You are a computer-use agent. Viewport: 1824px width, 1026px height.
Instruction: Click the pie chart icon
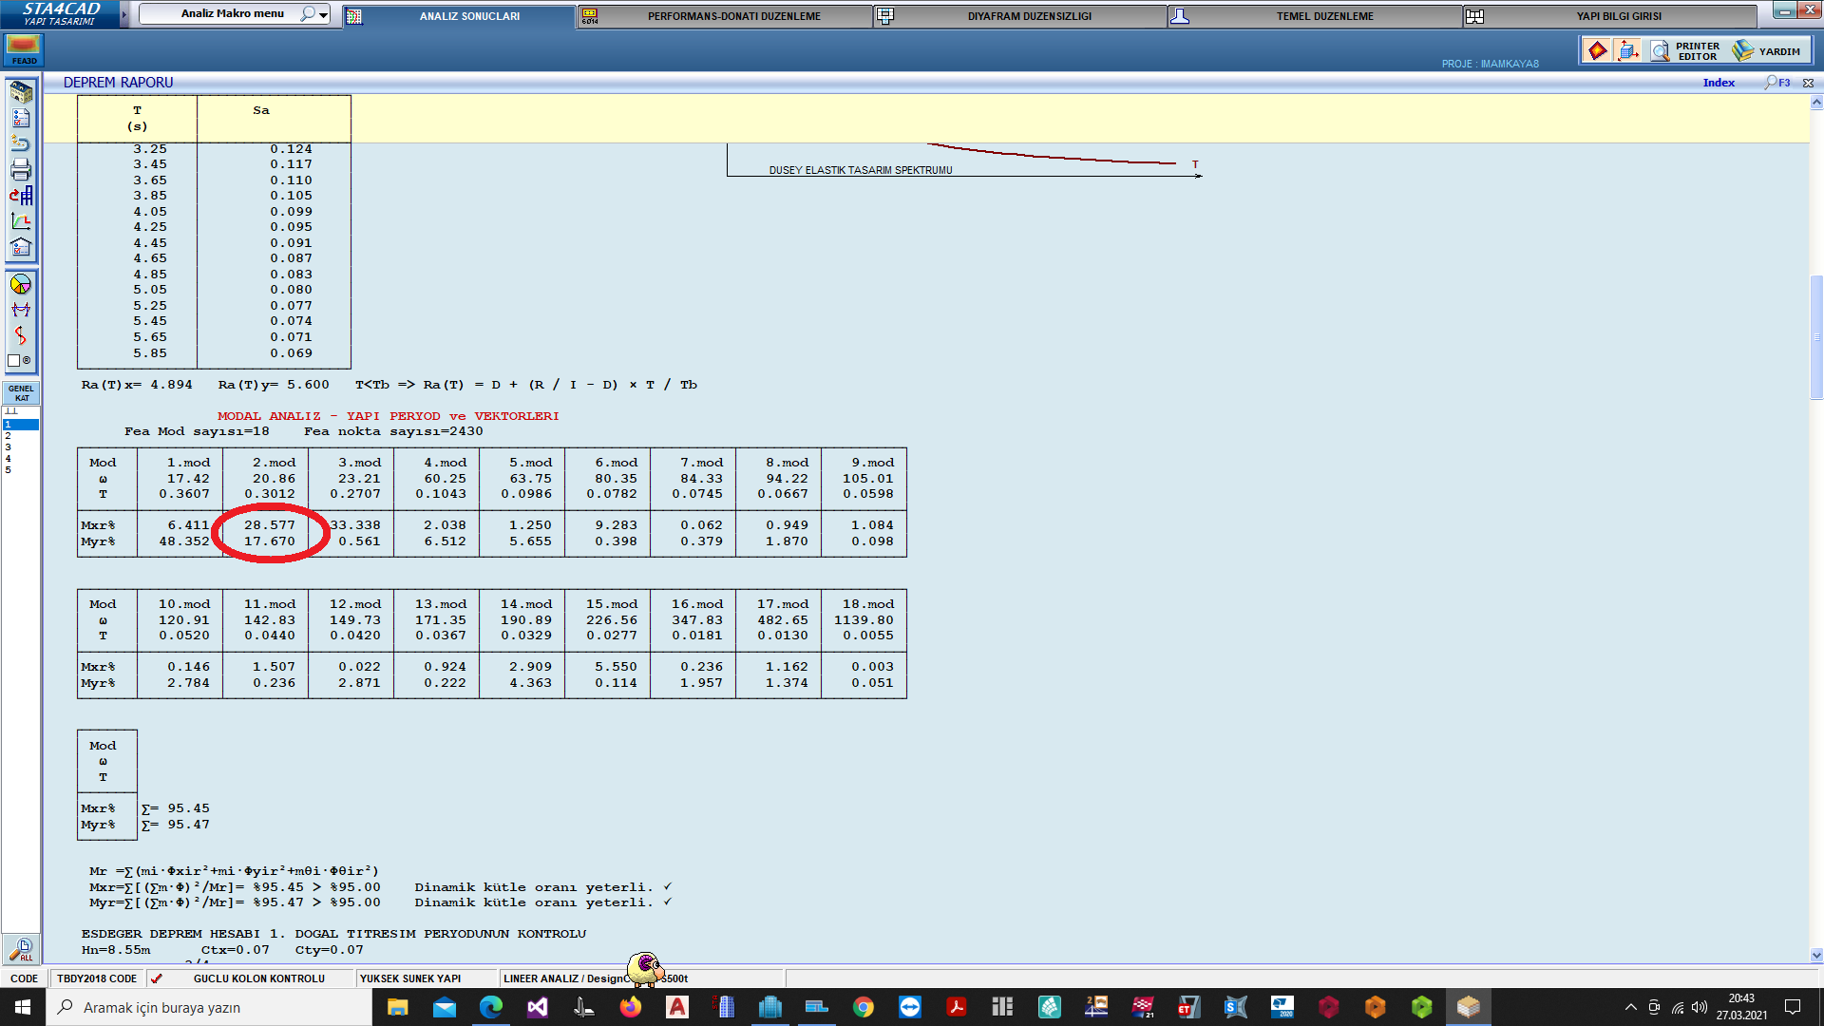(21, 285)
